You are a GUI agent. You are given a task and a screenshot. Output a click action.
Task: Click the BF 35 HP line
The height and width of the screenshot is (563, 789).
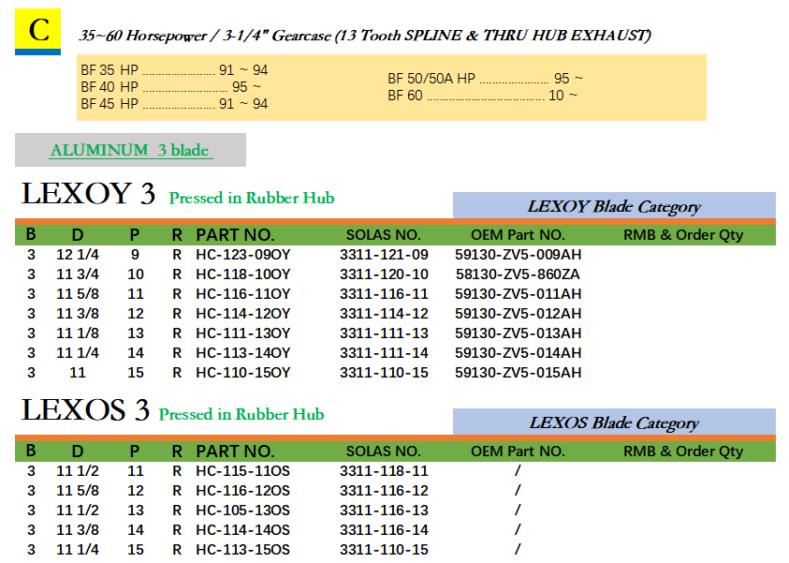(174, 70)
